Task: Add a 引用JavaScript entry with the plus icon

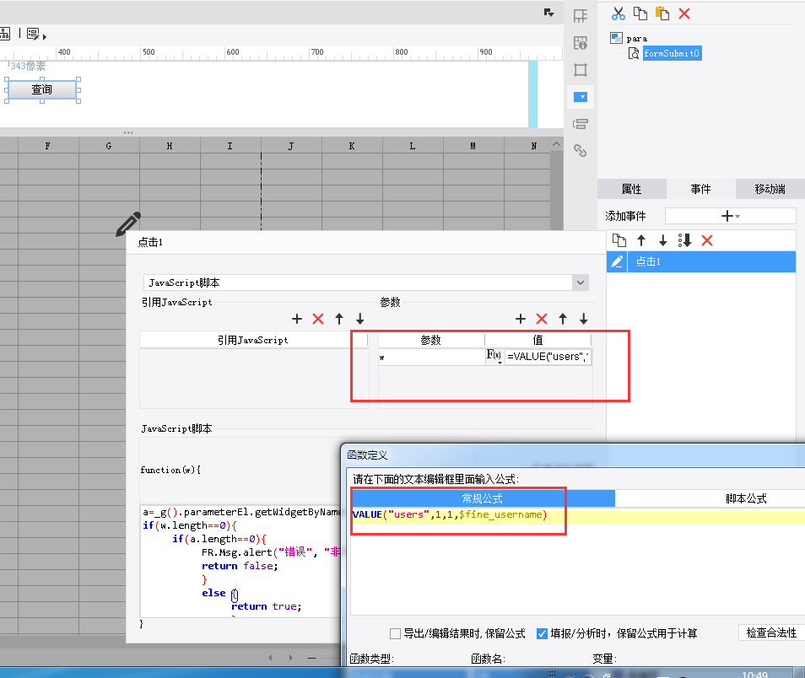Action: 297,319
